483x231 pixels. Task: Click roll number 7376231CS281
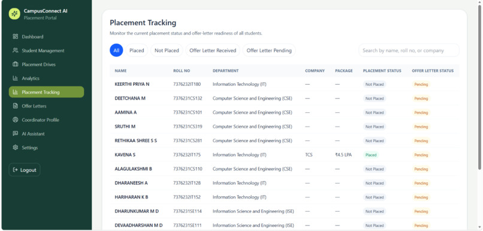coord(188,140)
